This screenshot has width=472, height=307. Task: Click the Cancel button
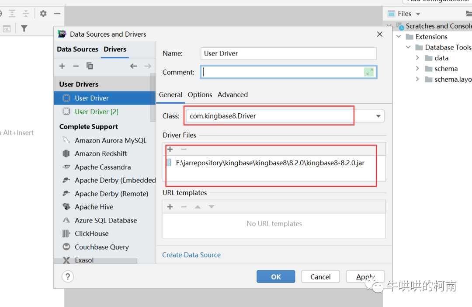point(320,276)
